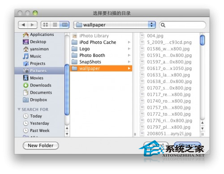Click sidebar scroll down arrow
224x174 pixels.
pyautogui.click(x=67, y=134)
